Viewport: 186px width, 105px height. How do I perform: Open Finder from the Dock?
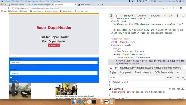tap(74, 102)
